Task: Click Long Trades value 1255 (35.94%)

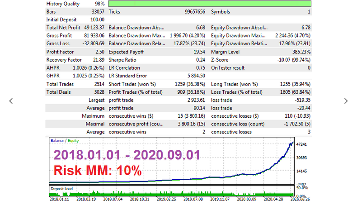Action: click(295, 84)
